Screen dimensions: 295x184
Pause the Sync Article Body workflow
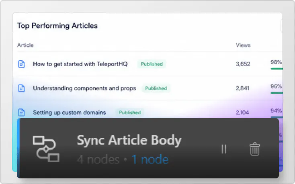224,149
